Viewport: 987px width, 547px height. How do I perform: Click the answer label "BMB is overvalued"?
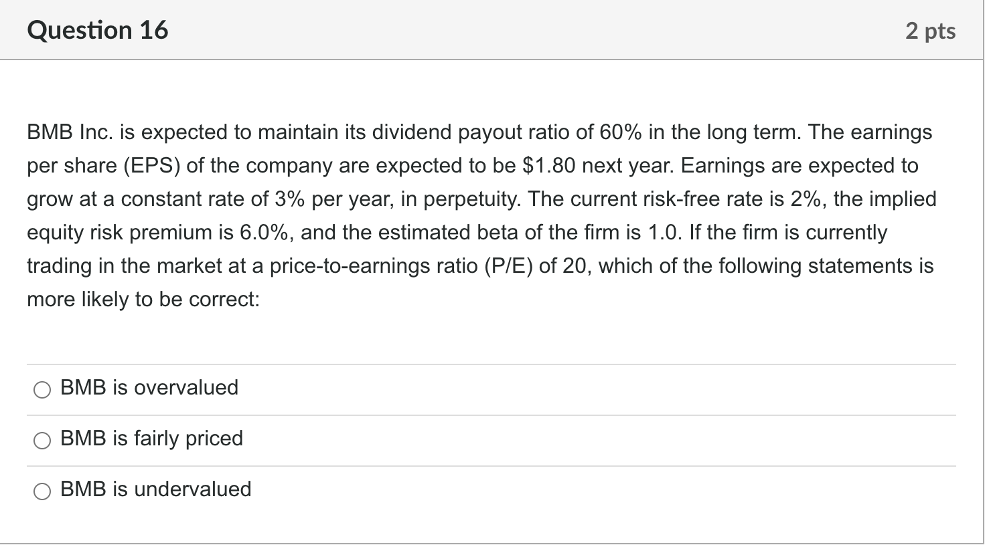(149, 387)
